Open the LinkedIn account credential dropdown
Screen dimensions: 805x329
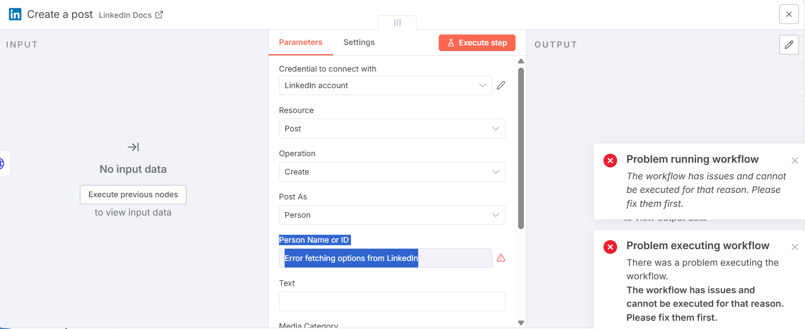coord(385,86)
